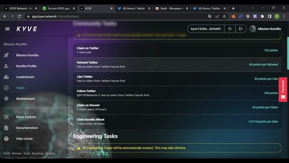Refresh wallet with the reload icon
Image resolution: width=289 pixels, height=163 pixels.
point(230,29)
